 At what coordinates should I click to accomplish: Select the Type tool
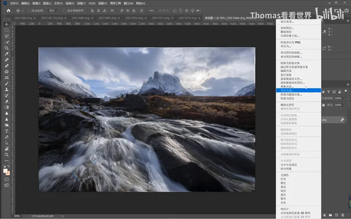pyautogui.click(x=7, y=131)
